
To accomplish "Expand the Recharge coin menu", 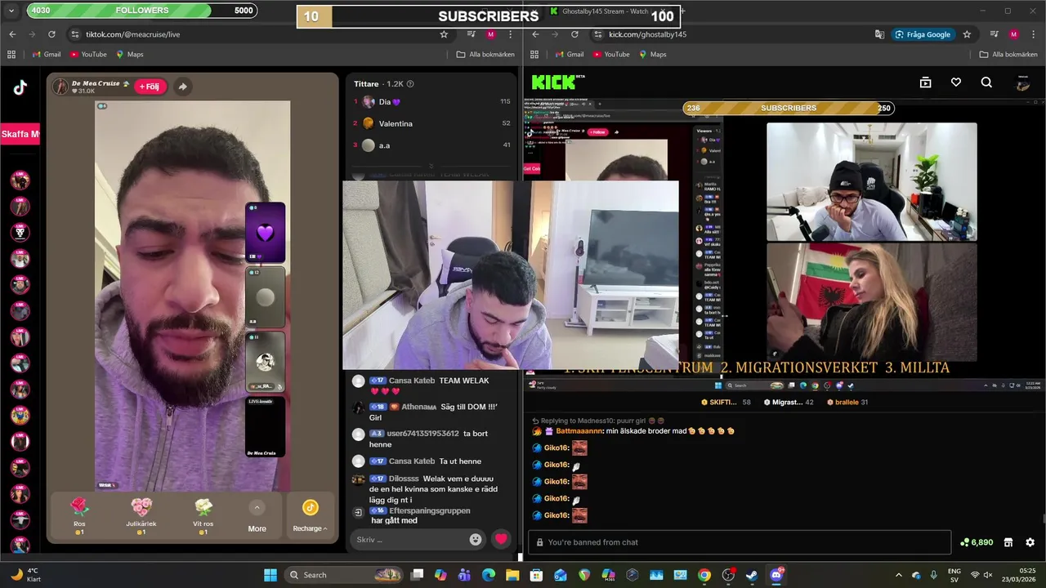I will pyautogui.click(x=310, y=517).
